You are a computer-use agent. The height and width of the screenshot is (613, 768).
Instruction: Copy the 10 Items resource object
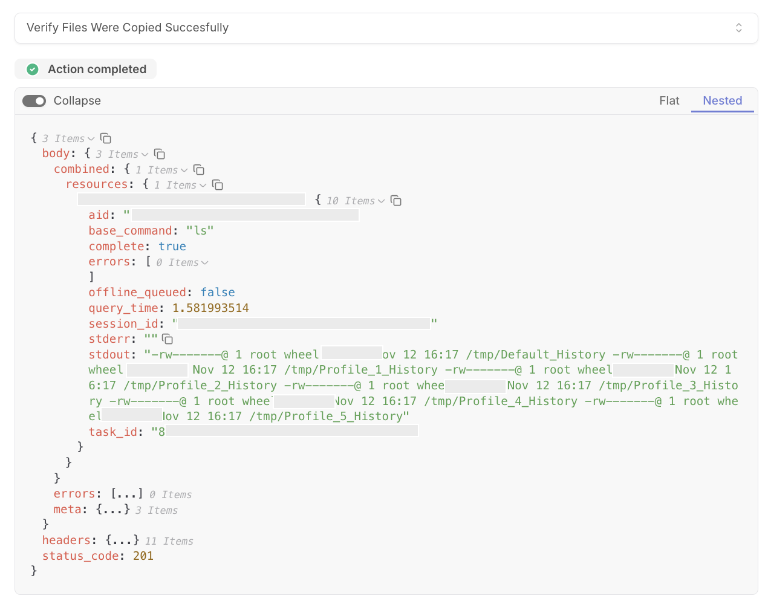click(x=396, y=201)
